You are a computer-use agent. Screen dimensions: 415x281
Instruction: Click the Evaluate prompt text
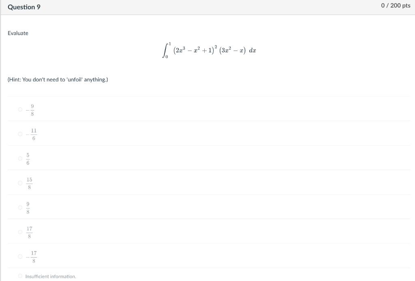[18, 33]
